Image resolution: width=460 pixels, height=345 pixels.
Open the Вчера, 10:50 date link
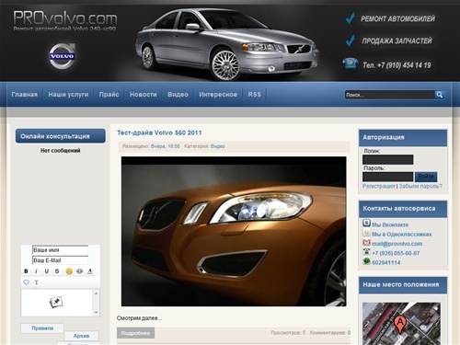pyautogui.click(x=166, y=146)
